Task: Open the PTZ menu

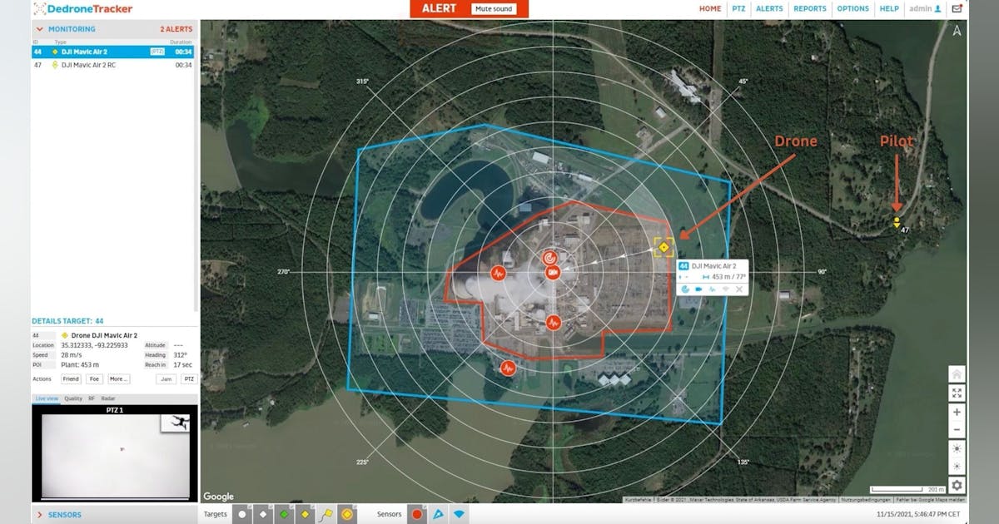Action: click(737, 9)
